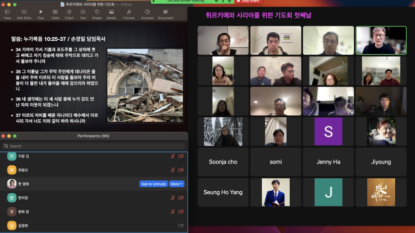Image resolution: width=415 pixels, height=233 pixels.
Task: Click the Stop Share button
Action: tap(248, 1)
